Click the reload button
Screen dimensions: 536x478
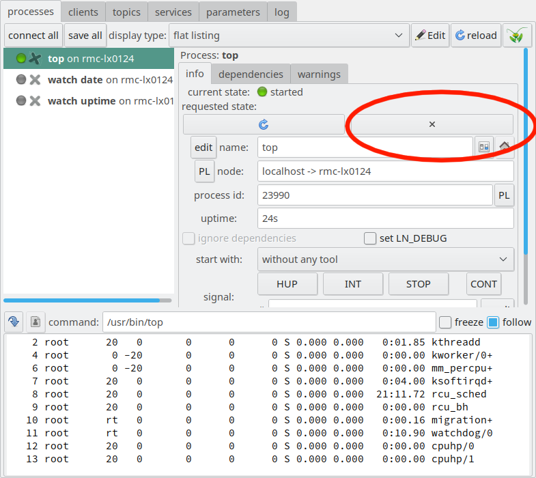(476, 36)
